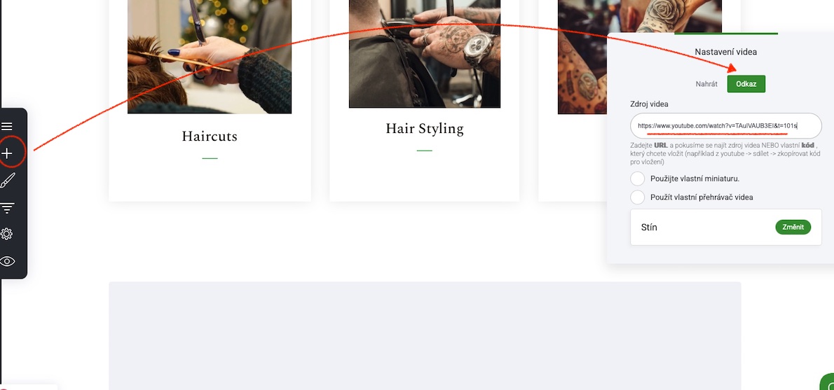
Task: Switch to the Odkaz tab
Action: click(746, 84)
